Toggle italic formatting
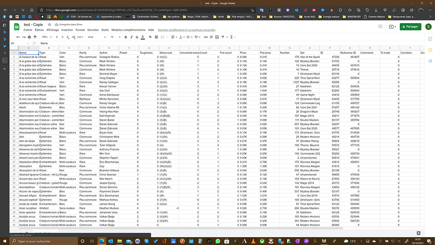The width and height of the screenshot is (435, 245). point(131,37)
